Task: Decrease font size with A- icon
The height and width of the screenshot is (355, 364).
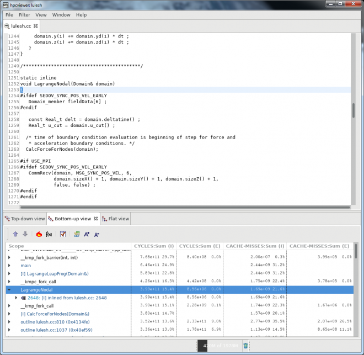Action: click(97, 234)
